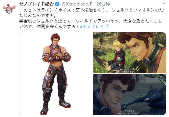Click the tweet sentence starting 学者肌のシュルク
This screenshot has width=169, height=117.
pyautogui.click(x=91, y=24)
